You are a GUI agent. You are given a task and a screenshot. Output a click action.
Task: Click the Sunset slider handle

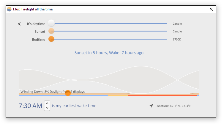[x=51, y=31]
